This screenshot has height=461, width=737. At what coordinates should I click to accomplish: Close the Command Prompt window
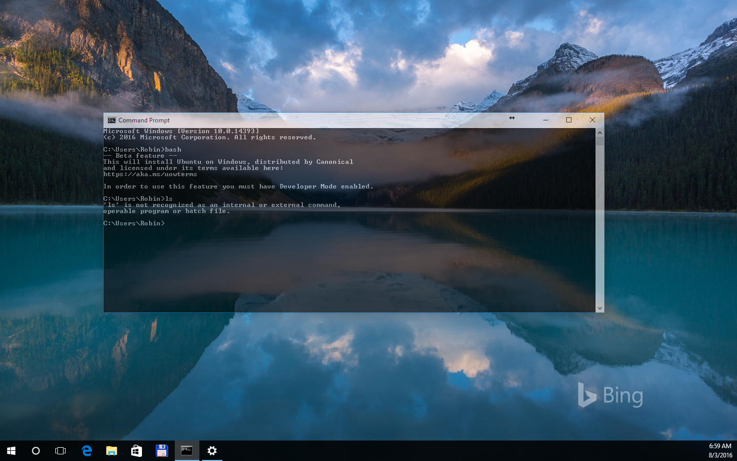(x=592, y=120)
